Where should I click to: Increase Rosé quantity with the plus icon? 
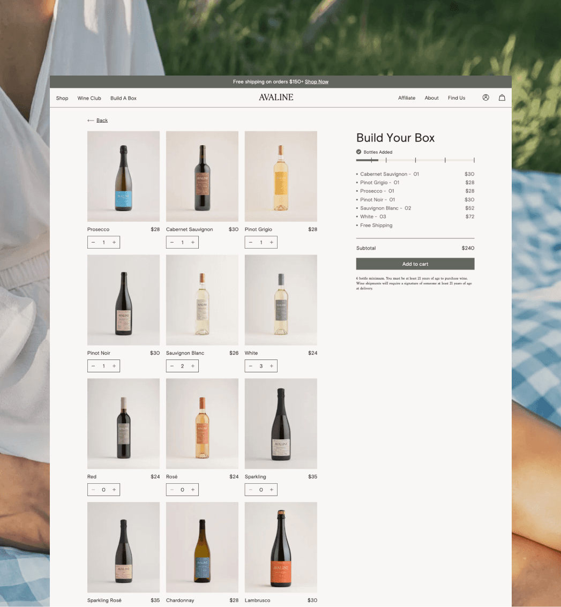point(193,490)
